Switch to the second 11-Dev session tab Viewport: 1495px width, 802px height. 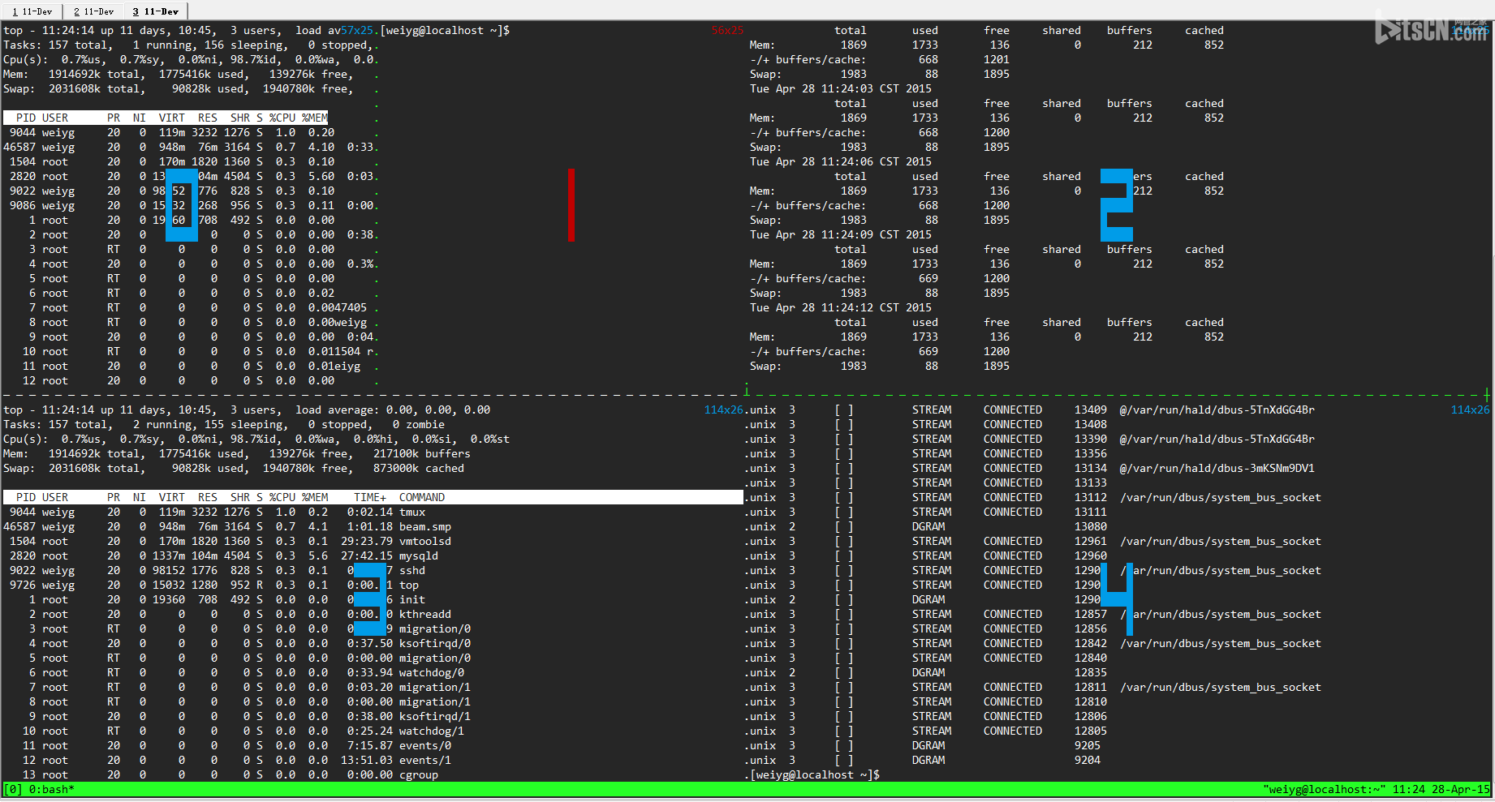point(93,11)
